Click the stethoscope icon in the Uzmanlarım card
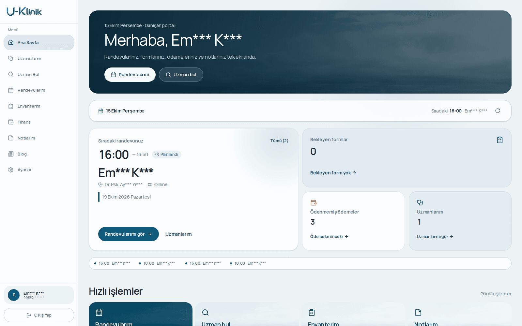522x326 pixels. tap(420, 202)
